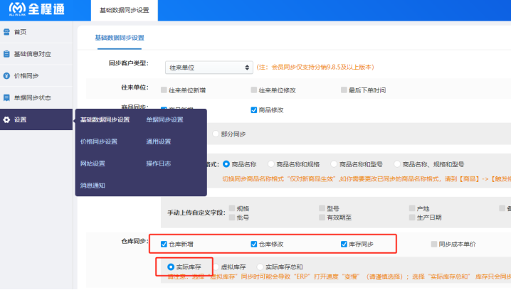Check the 规格 custom field
The width and height of the screenshot is (511, 290).
coord(232,208)
